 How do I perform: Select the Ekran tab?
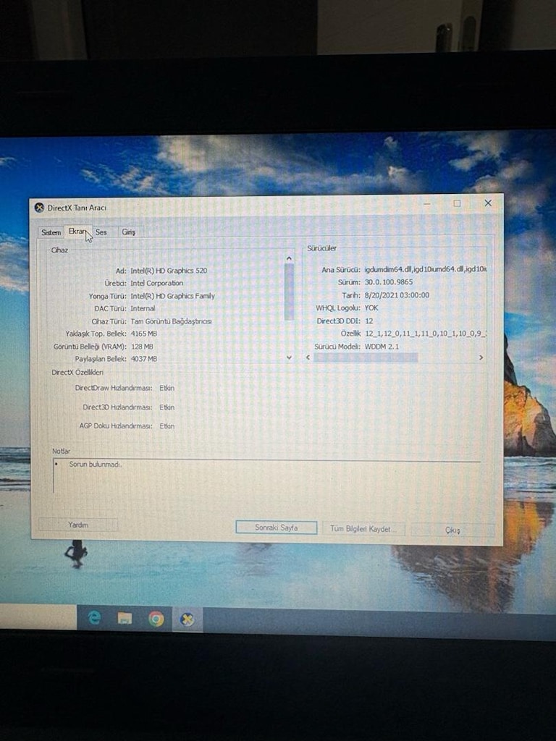coord(78,231)
